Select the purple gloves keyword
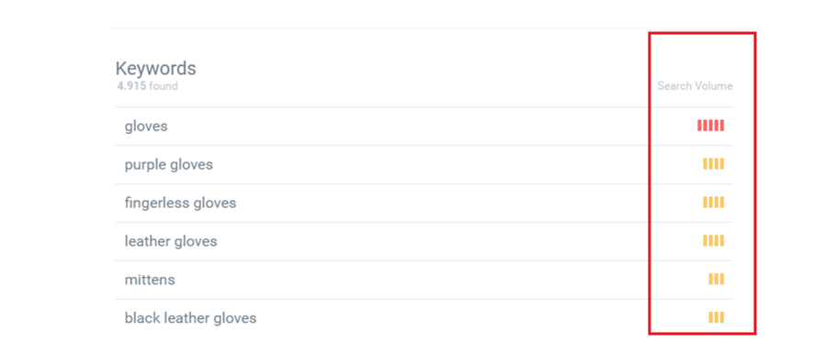827x342 pixels. tap(169, 165)
